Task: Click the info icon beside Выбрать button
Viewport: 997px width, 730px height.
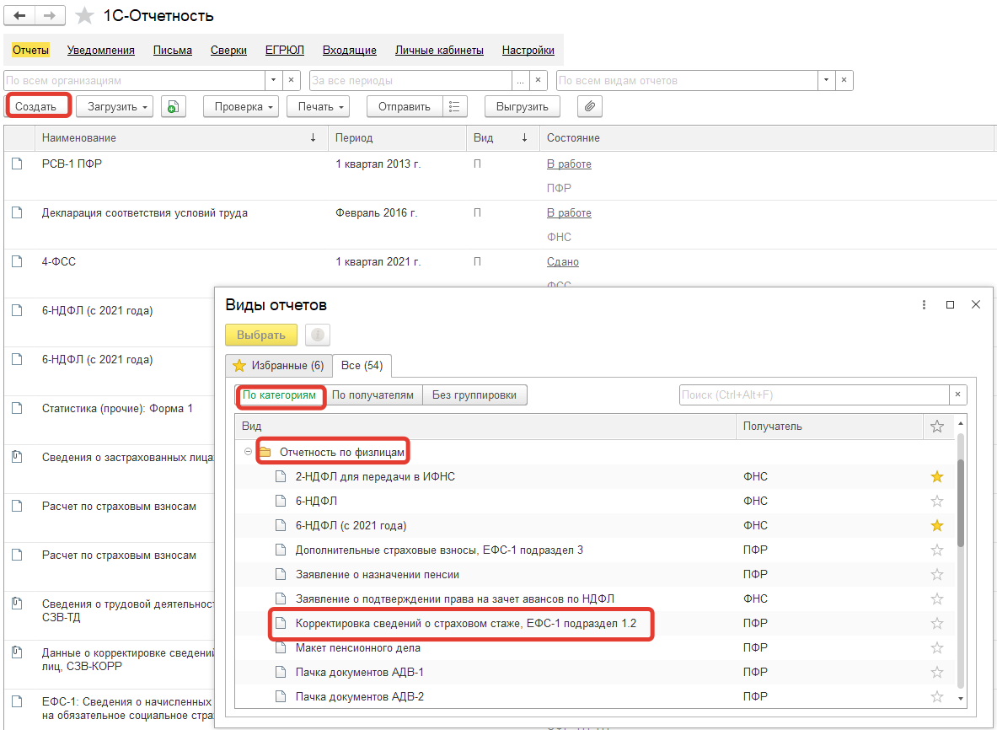Action: click(x=317, y=335)
